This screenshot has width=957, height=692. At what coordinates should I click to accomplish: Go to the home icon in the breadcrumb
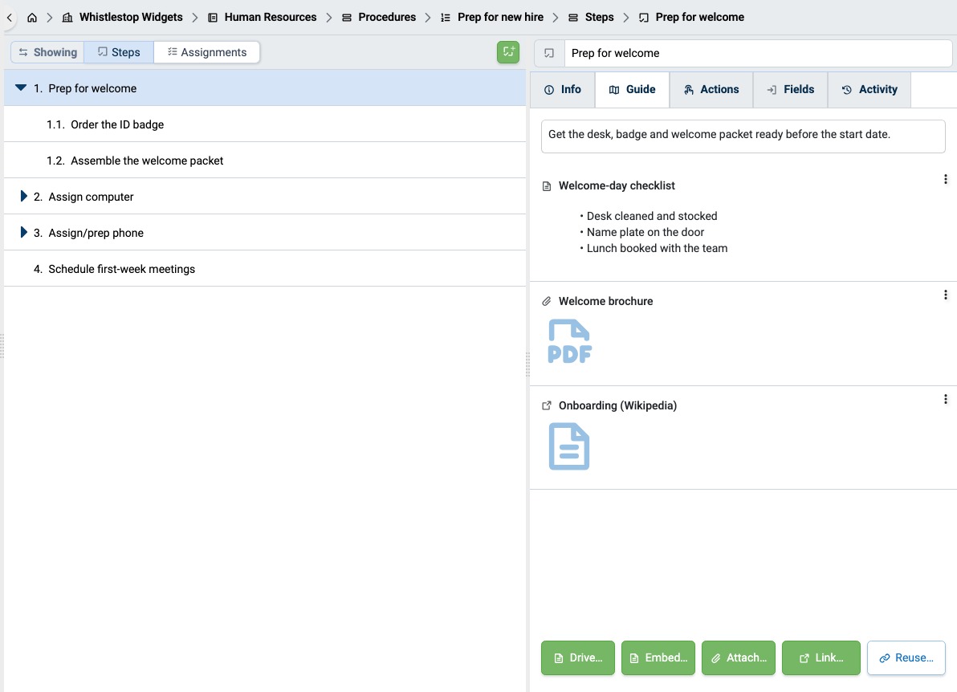tap(32, 18)
